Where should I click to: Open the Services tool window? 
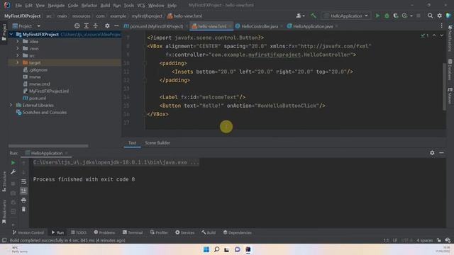184,232
